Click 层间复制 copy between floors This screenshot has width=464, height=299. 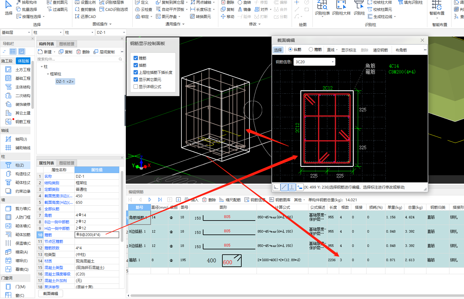tap(104, 52)
